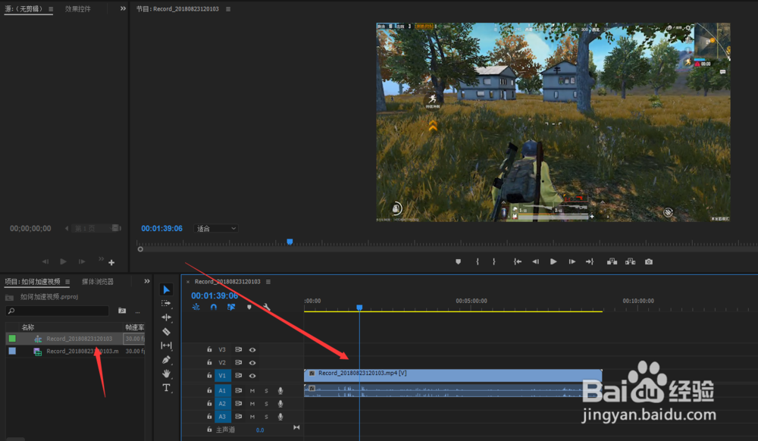Toggle nest sequence insert mode in timeline
The width and height of the screenshot is (758, 441).
(x=196, y=307)
